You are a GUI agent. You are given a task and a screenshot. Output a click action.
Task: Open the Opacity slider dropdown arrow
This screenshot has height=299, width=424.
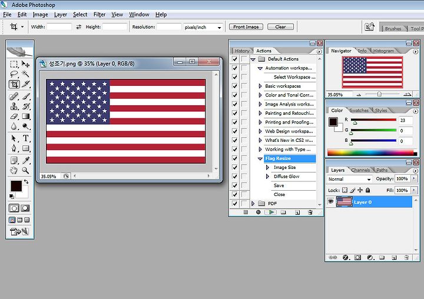pyautogui.click(x=414, y=179)
